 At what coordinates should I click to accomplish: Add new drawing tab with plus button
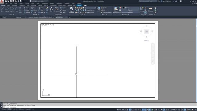(70, 17)
